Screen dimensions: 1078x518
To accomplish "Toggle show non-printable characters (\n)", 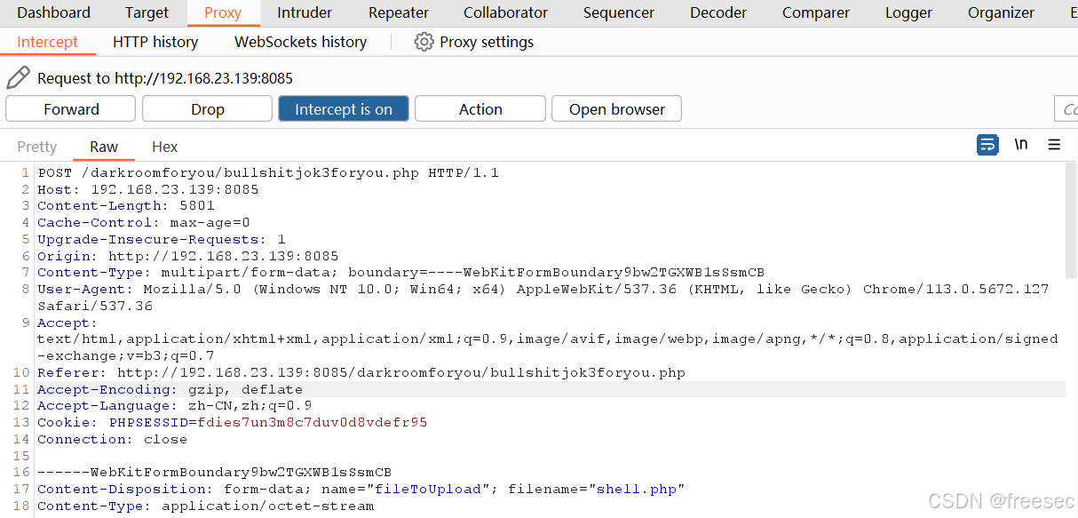I will pos(1021,145).
